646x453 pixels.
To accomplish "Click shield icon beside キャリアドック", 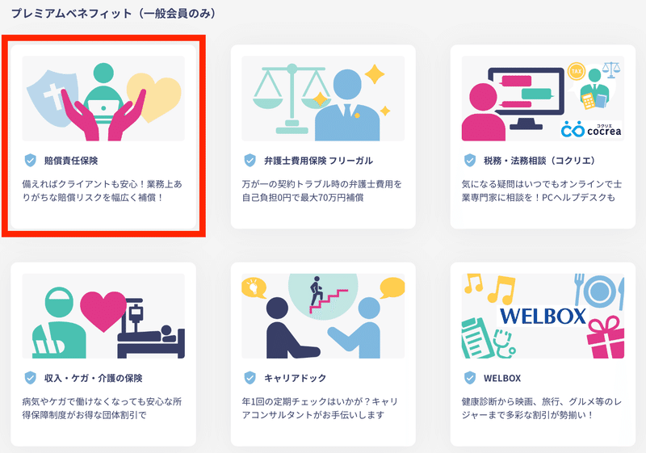I will tap(250, 378).
